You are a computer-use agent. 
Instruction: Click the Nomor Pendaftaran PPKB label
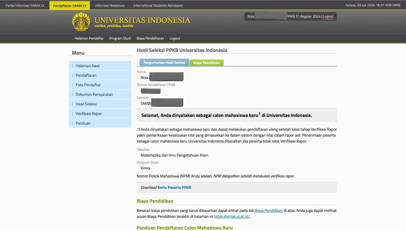point(156,85)
